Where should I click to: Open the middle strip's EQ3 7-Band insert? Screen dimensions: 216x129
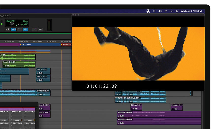[17, 123]
